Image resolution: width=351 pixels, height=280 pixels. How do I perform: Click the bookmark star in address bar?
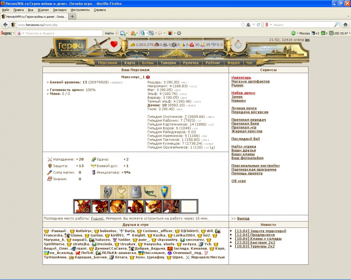(243, 25)
